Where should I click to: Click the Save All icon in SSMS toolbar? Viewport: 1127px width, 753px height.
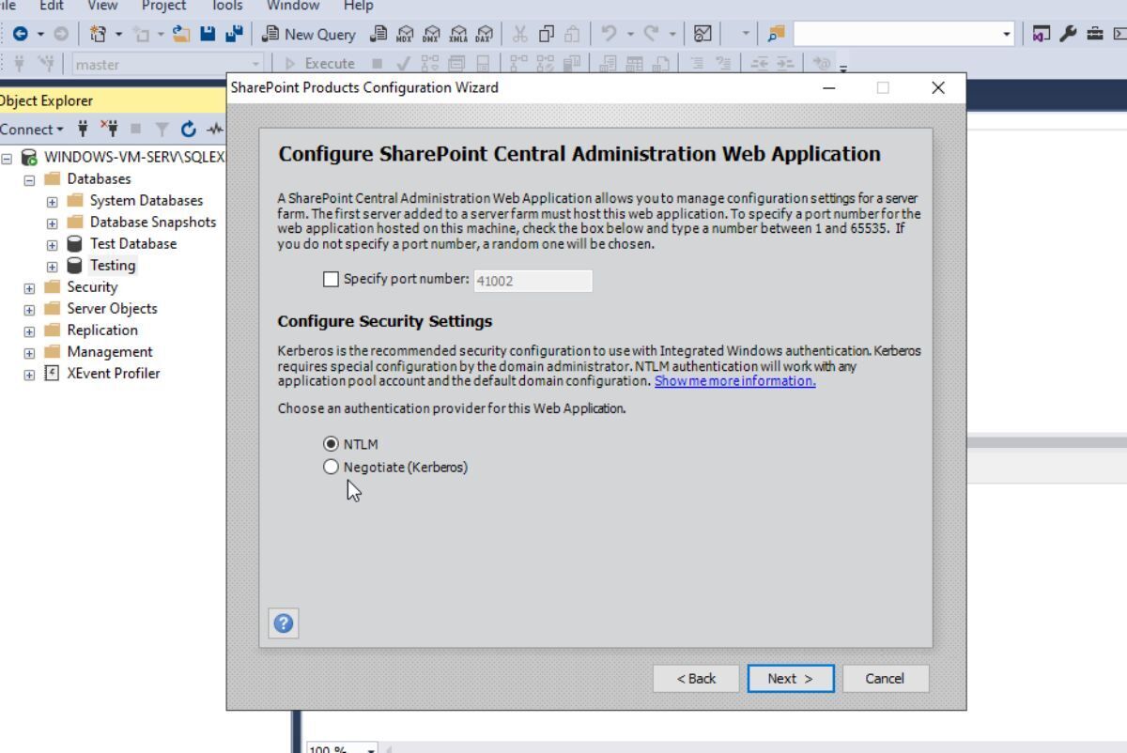[x=234, y=34]
